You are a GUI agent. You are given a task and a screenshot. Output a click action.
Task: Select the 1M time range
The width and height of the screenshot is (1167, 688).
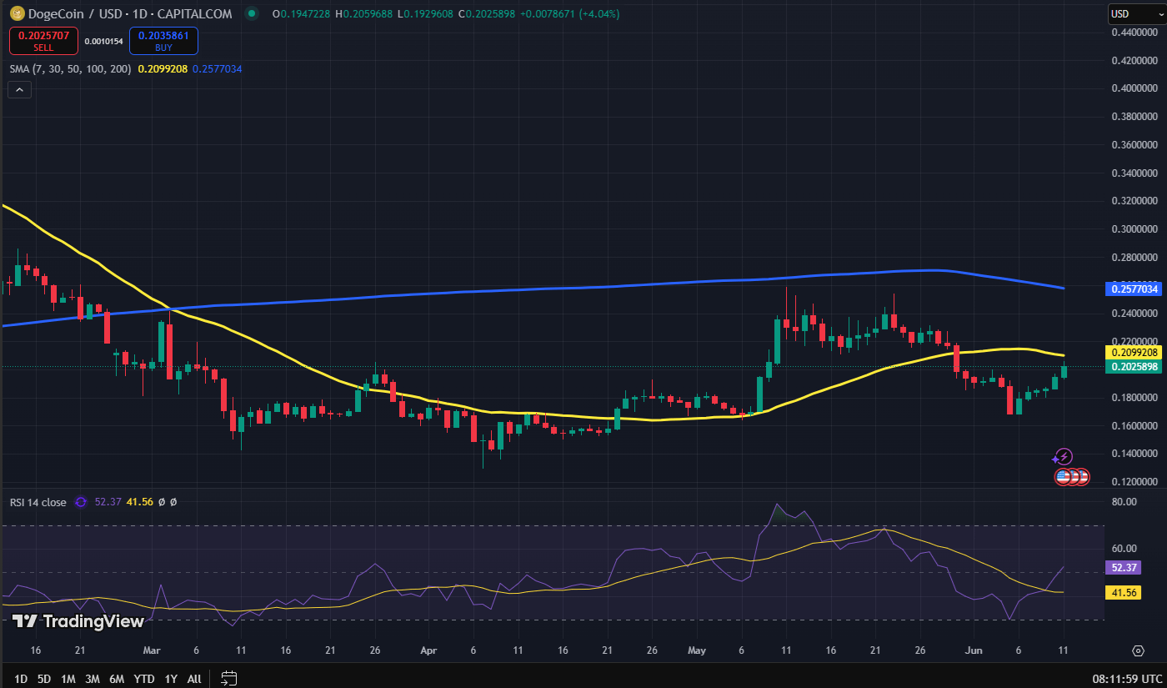[x=68, y=679]
